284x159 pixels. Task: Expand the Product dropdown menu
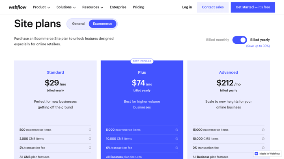(x=41, y=7)
